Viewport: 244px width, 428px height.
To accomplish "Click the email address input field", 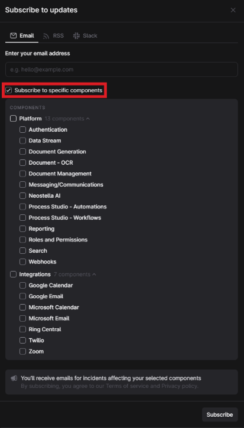I will [122, 69].
